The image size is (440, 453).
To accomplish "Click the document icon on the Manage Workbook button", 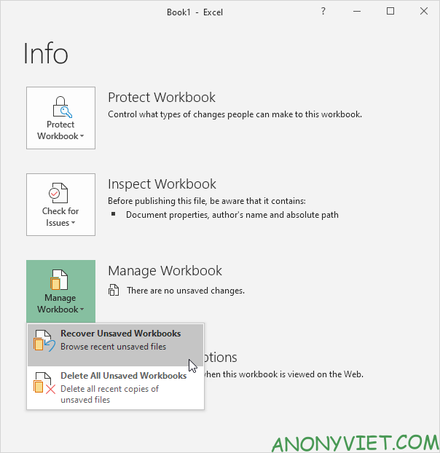I will [x=60, y=280].
